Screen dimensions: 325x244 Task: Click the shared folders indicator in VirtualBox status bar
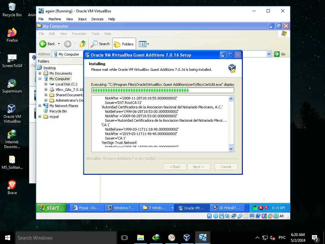coord(246,216)
